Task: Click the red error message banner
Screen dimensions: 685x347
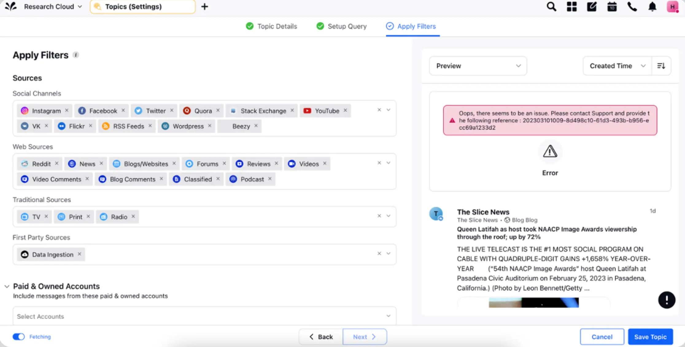Action: 550,120
